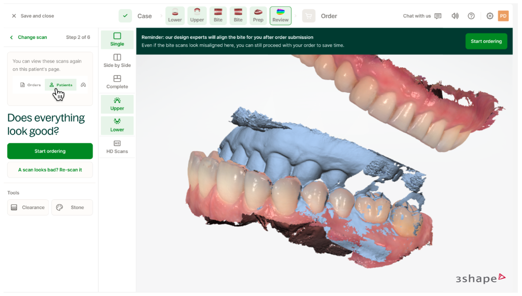Switch to Side by Side view
Screen dimensions: 522x296
[x=117, y=60]
